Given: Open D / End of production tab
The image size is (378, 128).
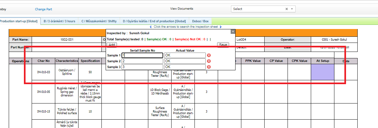Looking at the screenshot, I should tap(154, 21).
